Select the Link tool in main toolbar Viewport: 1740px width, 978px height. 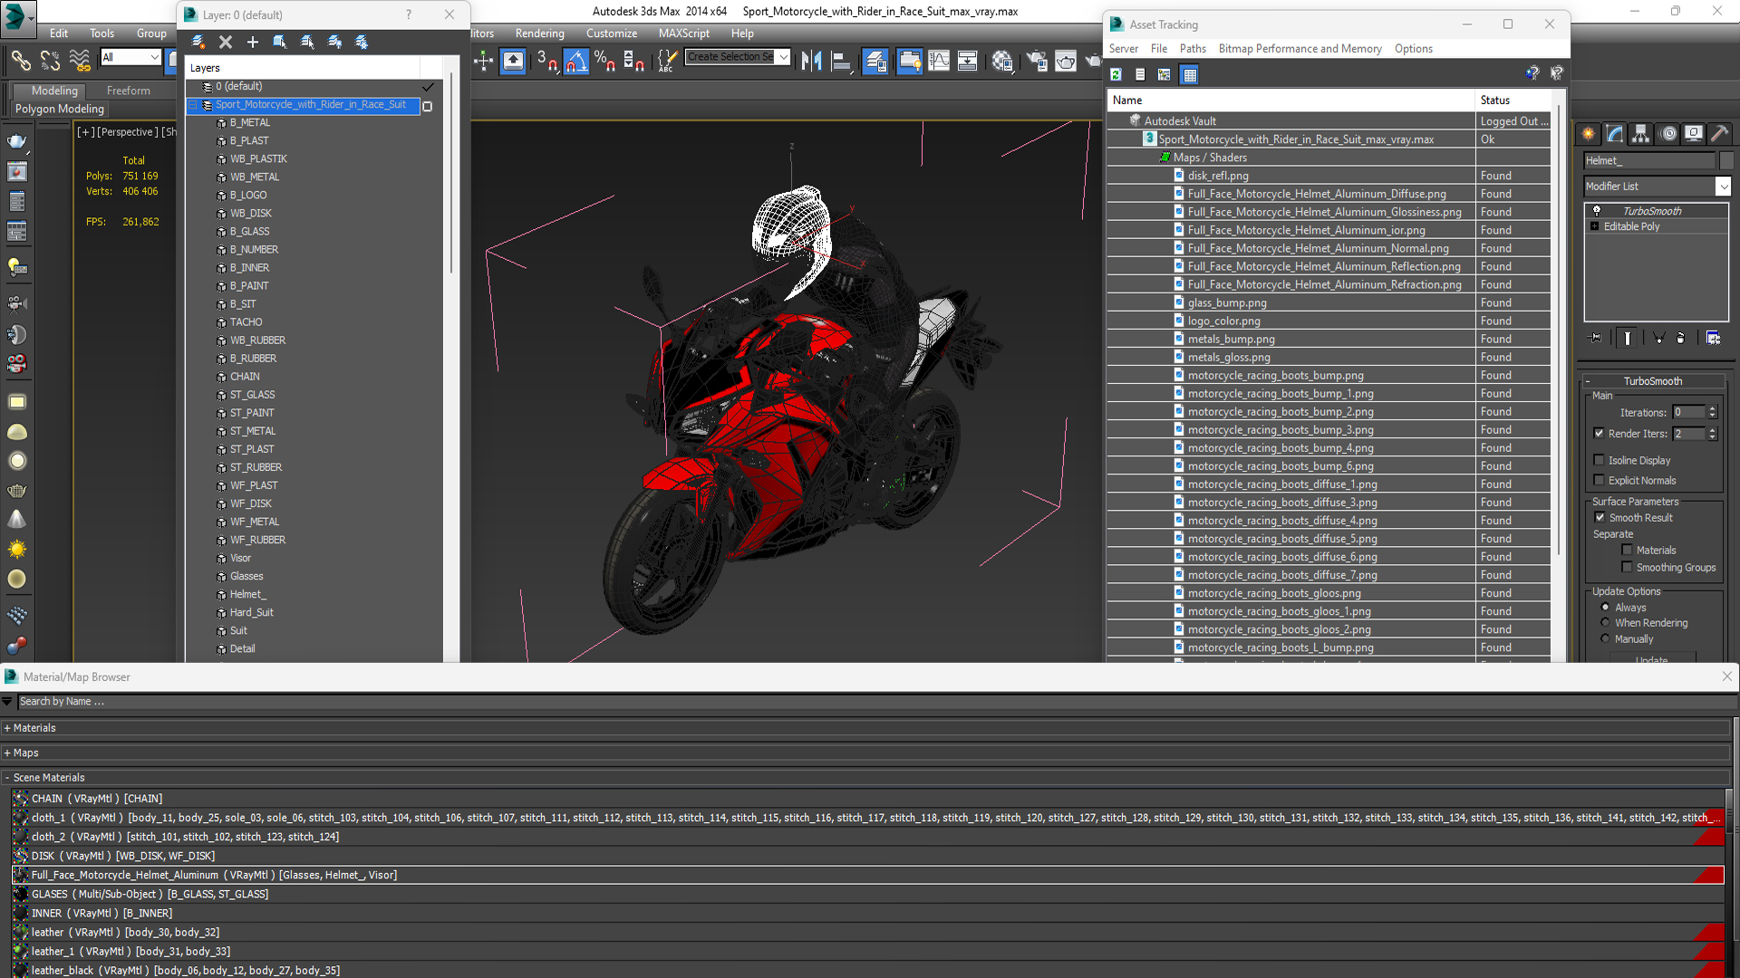(20, 61)
